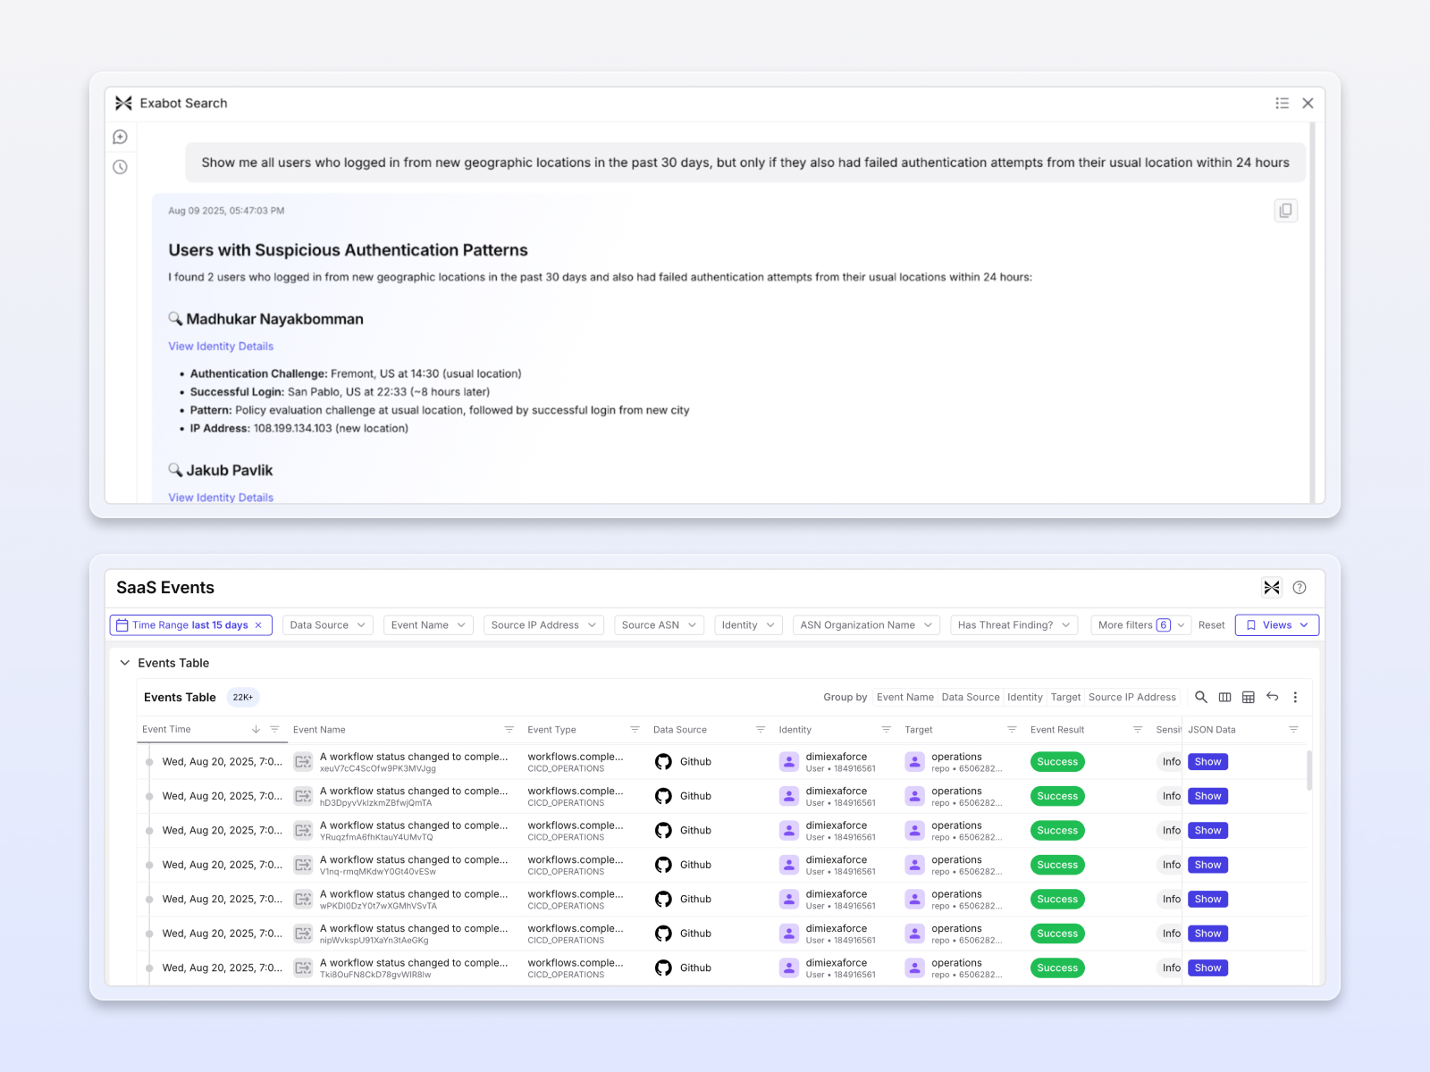Reset the filters

pos(1211,625)
